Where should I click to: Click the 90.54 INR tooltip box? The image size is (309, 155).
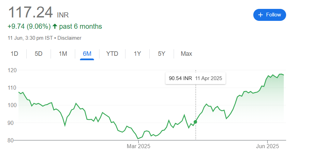(195, 78)
